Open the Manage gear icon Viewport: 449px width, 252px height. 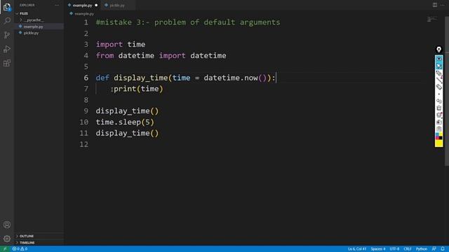pyautogui.click(x=7, y=238)
